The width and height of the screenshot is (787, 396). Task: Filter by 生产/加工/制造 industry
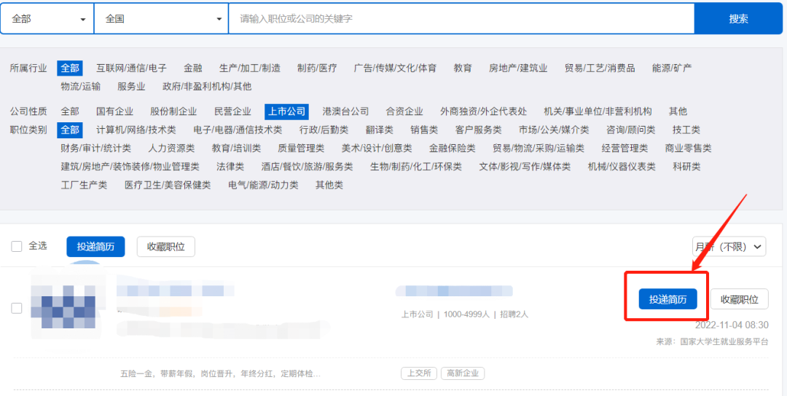tap(249, 68)
